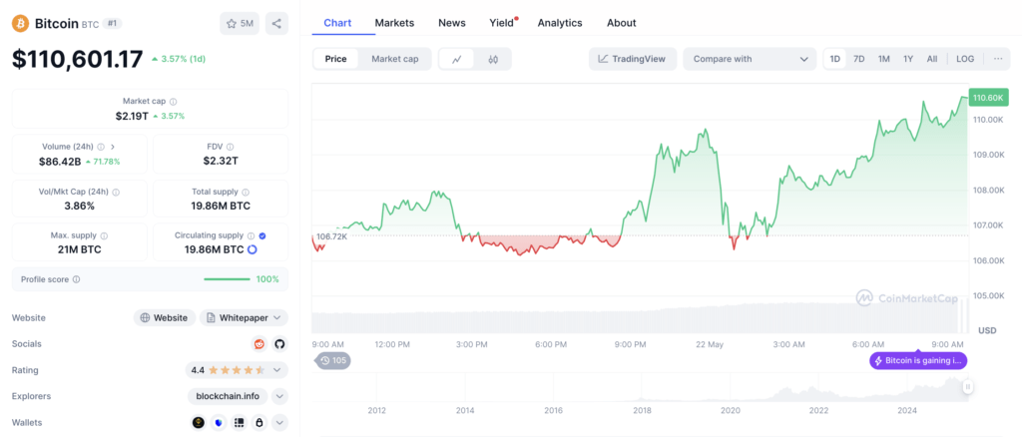Image resolution: width=1022 pixels, height=437 pixels.
Task: Open the share icon button
Action: pyautogui.click(x=276, y=23)
